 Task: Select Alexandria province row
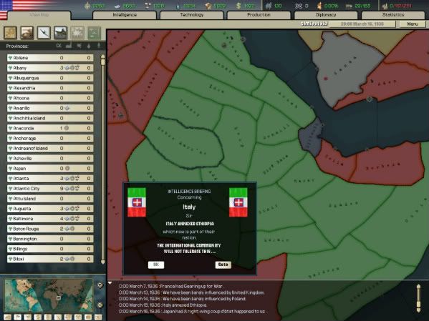[x=50, y=88]
